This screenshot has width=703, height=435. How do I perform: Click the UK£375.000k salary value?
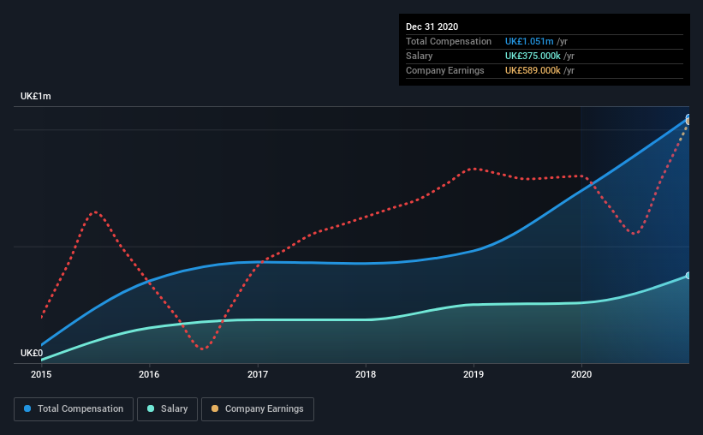533,56
